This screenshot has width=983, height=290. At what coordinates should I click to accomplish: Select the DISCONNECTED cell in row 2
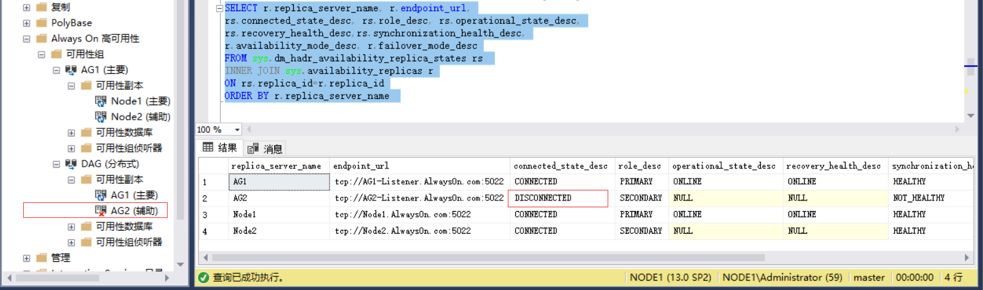coord(557,198)
